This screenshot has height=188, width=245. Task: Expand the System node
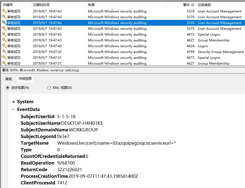14,102
